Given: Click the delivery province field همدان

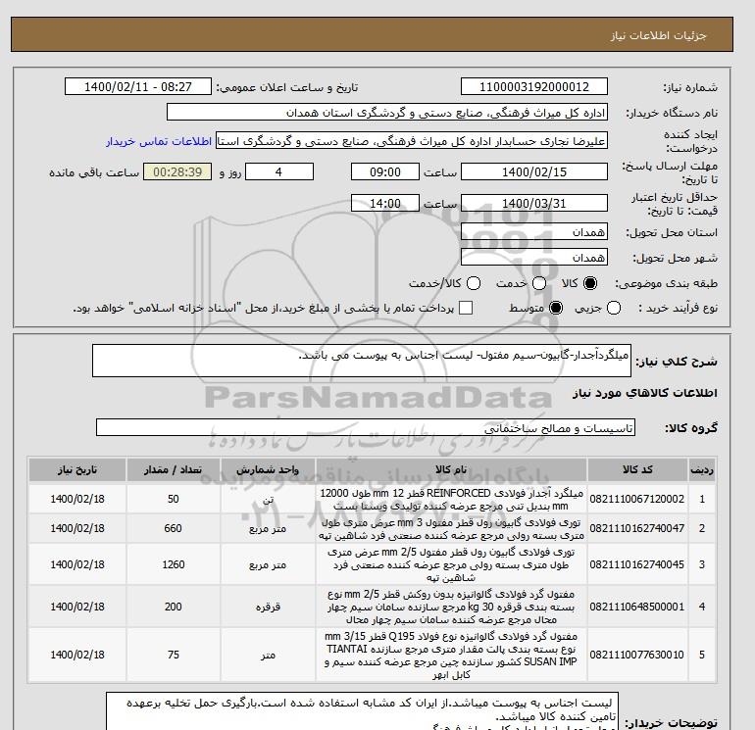Looking at the screenshot, I should pyautogui.click(x=534, y=232).
